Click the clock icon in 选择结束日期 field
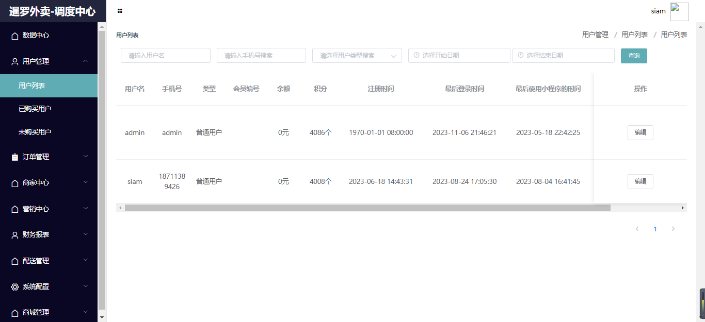This screenshot has width=705, height=322. tap(521, 55)
